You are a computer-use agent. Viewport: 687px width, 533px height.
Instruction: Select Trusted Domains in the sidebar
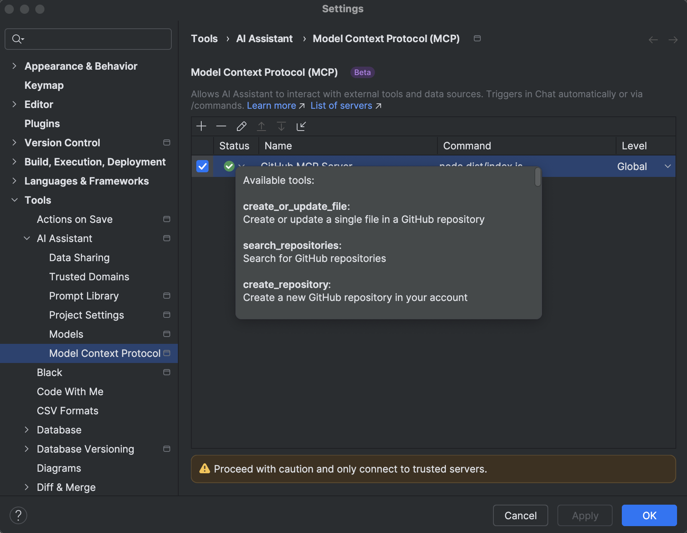pos(89,276)
